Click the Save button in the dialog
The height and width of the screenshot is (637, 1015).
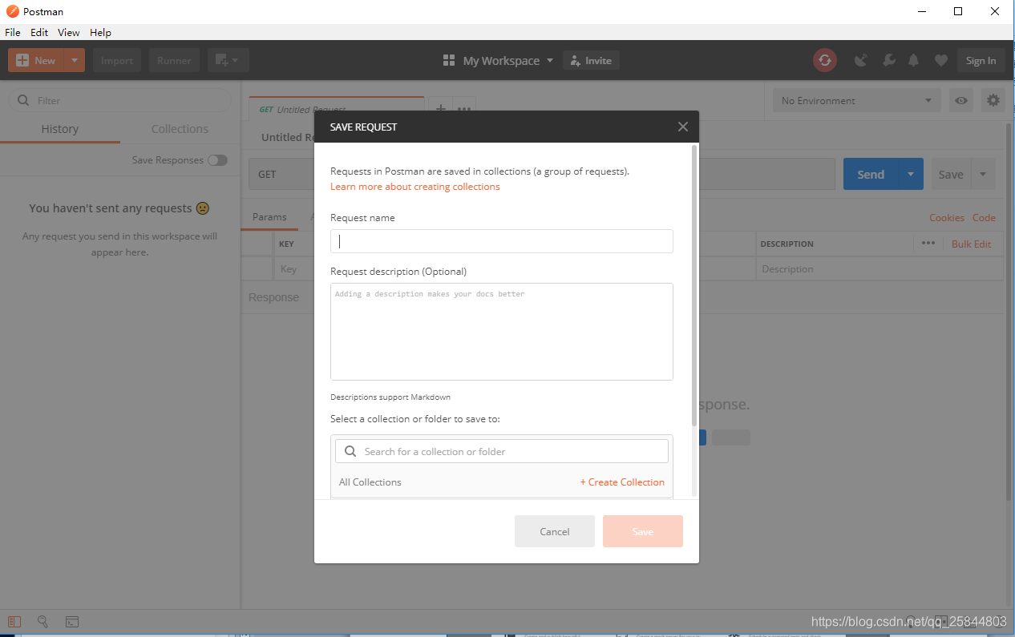pyautogui.click(x=643, y=531)
